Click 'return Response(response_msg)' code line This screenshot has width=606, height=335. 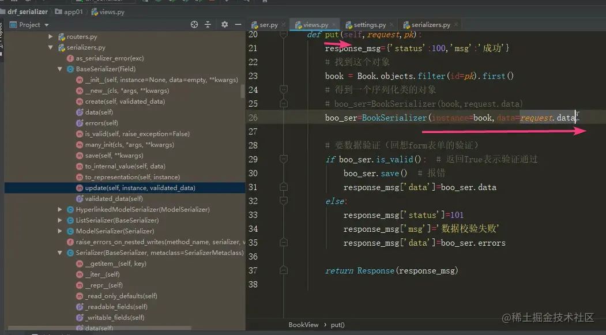coord(392,270)
